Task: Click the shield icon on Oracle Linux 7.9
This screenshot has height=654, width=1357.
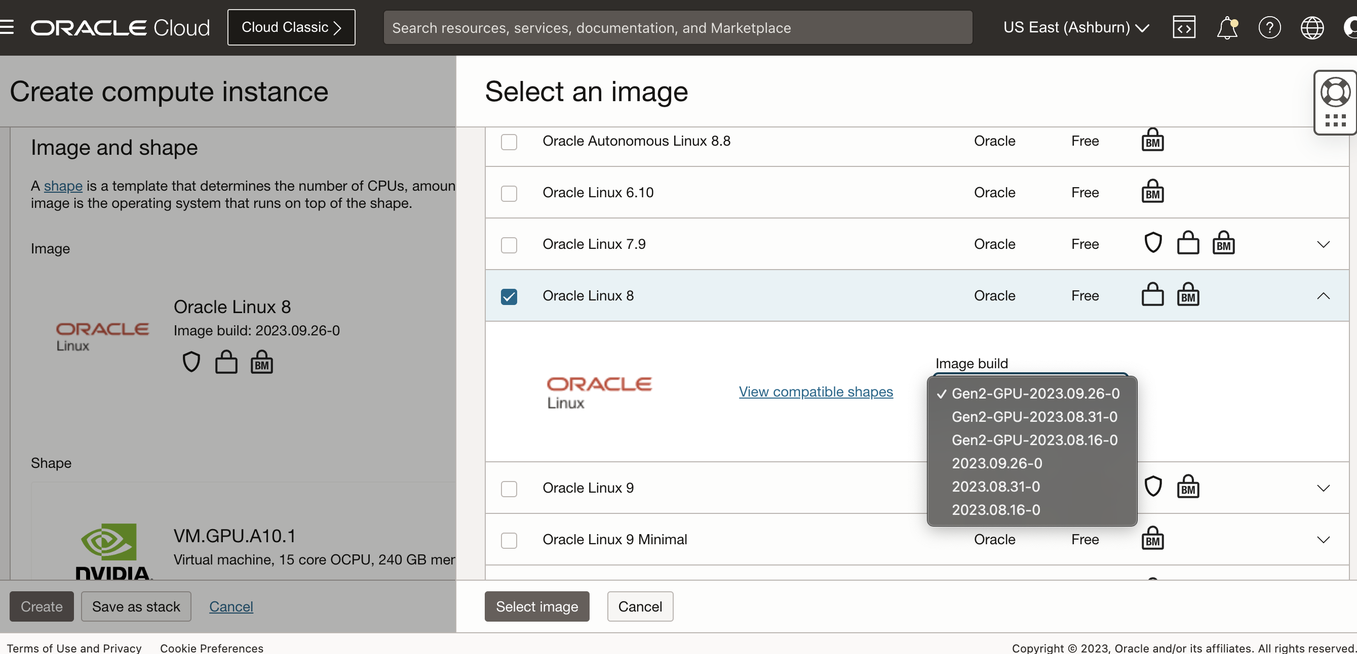Action: pyautogui.click(x=1153, y=243)
